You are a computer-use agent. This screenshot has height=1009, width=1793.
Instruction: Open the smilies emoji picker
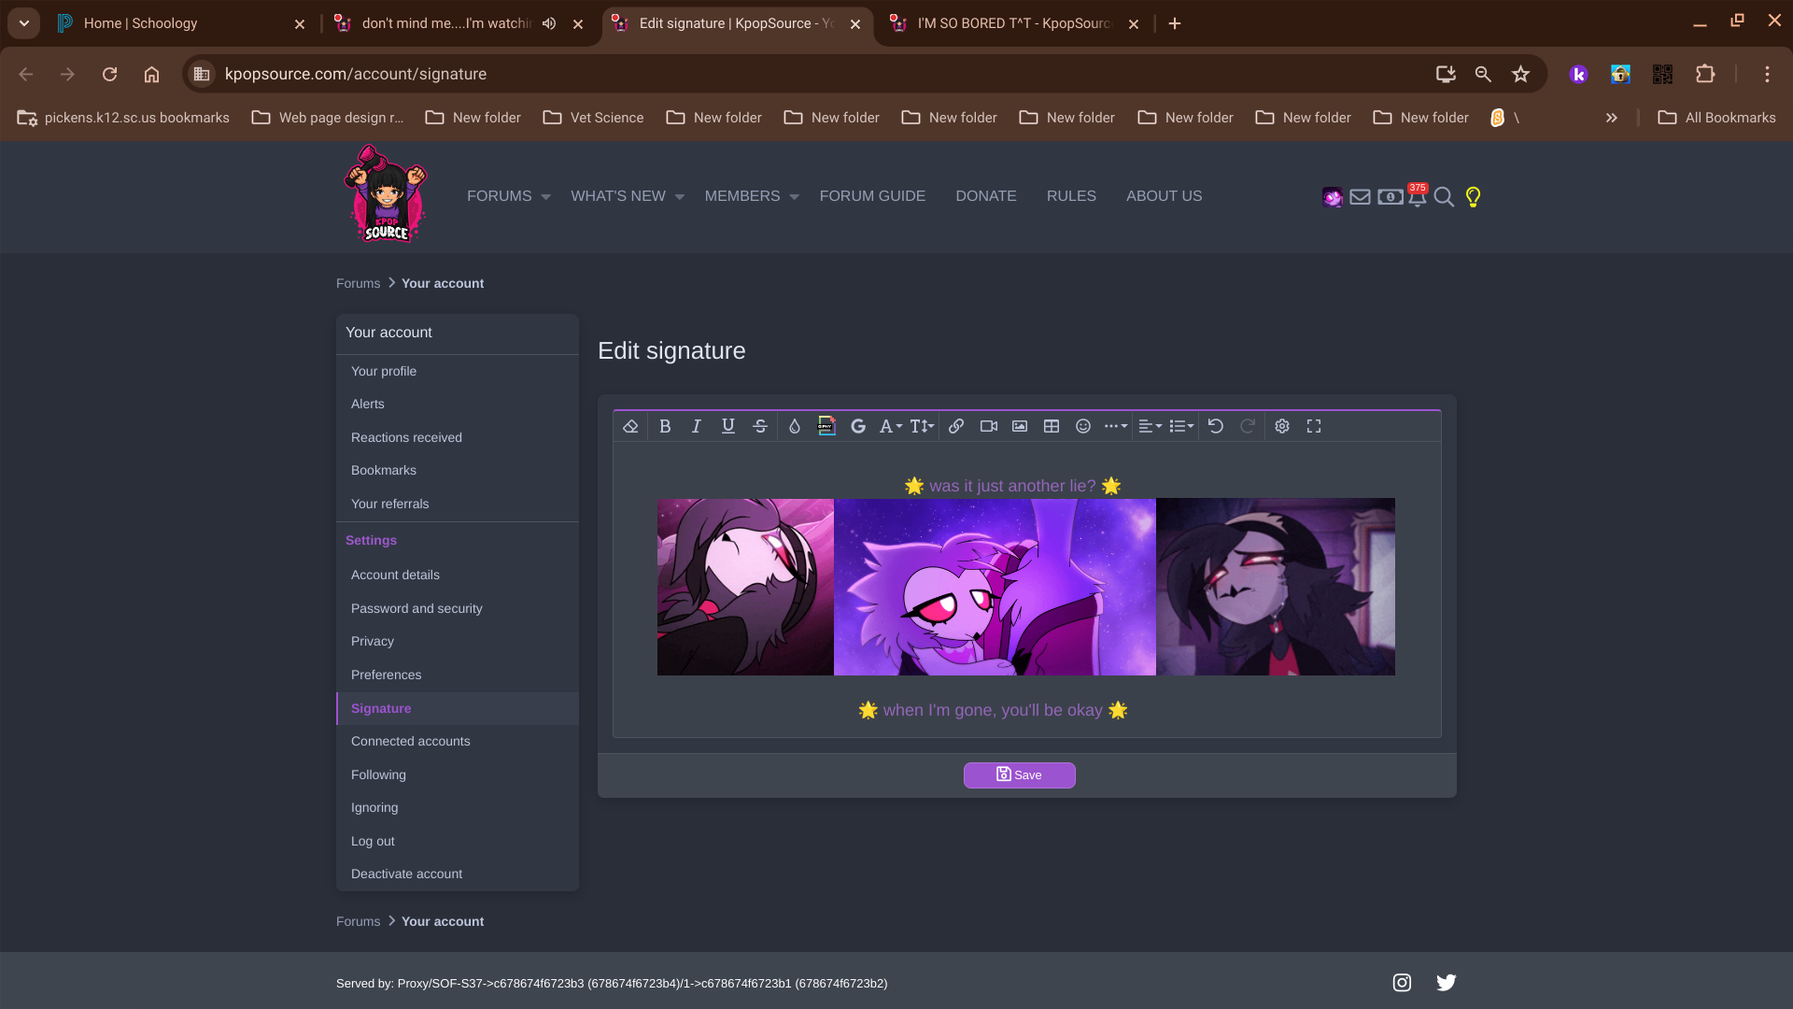[x=1083, y=426]
